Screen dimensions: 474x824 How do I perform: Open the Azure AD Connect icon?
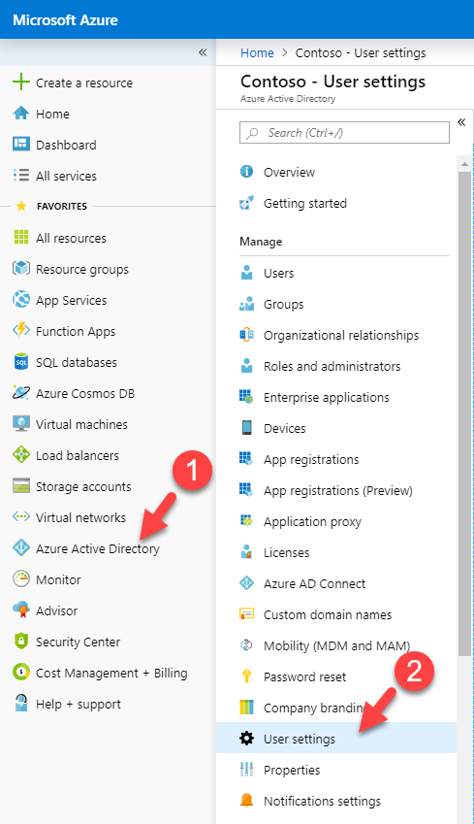(246, 583)
